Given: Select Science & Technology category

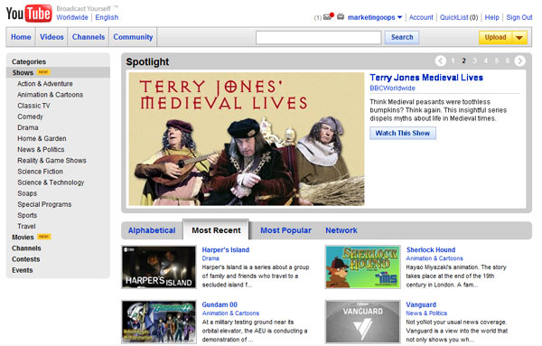Looking at the screenshot, I should 51,182.
